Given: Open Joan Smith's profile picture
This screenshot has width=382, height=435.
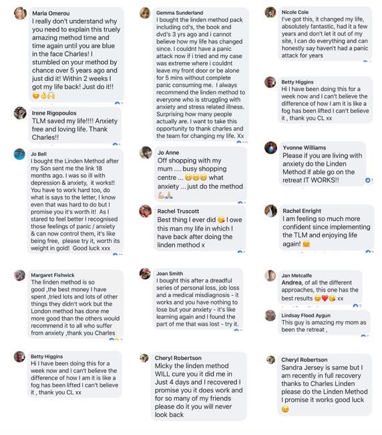Looking at the screenshot, I should pyautogui.click(x=145, y=274).
